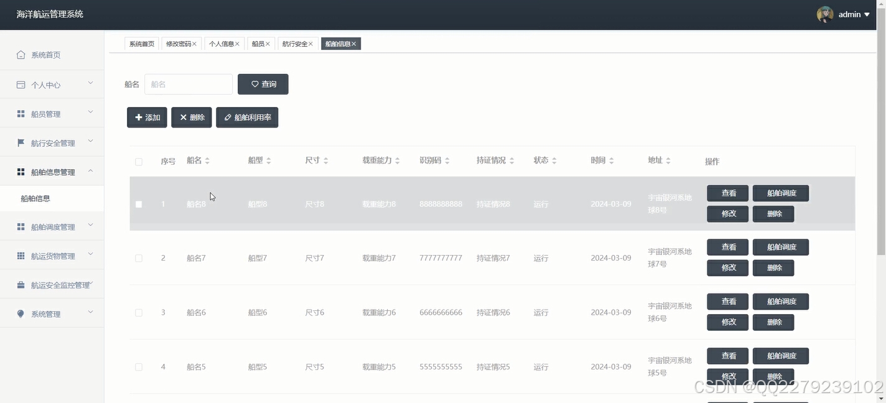Click the admin avatar picture
Screen dimensions: 886x403
click(825, 14)
